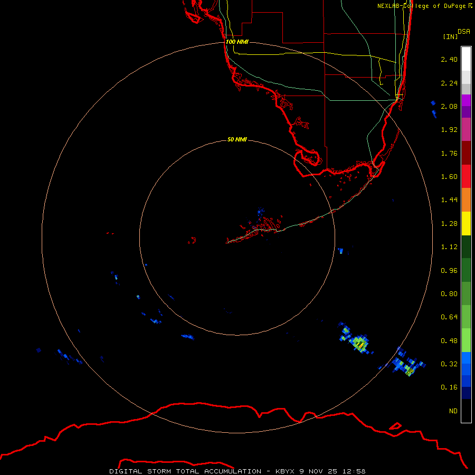Image resolution: width=475 pixels, height=475 pixels.
Task: Click the dark red swatch in color scale
Action: click(x=466, y=153)
